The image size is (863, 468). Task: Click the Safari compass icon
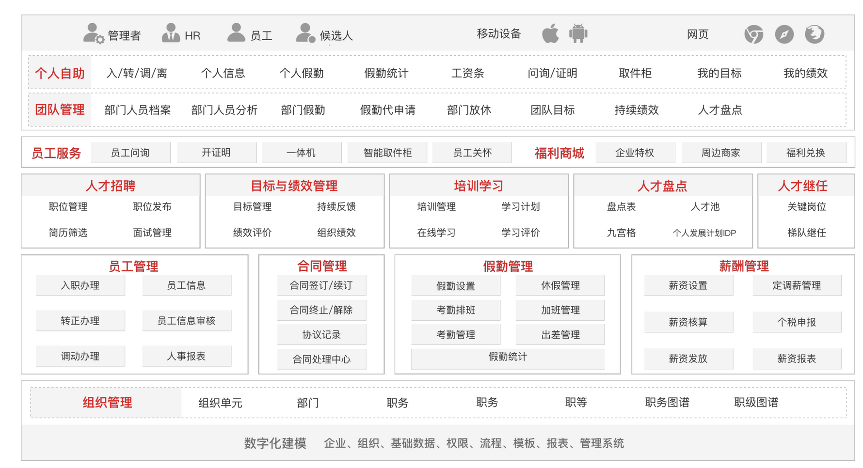(x=784, y=34)
